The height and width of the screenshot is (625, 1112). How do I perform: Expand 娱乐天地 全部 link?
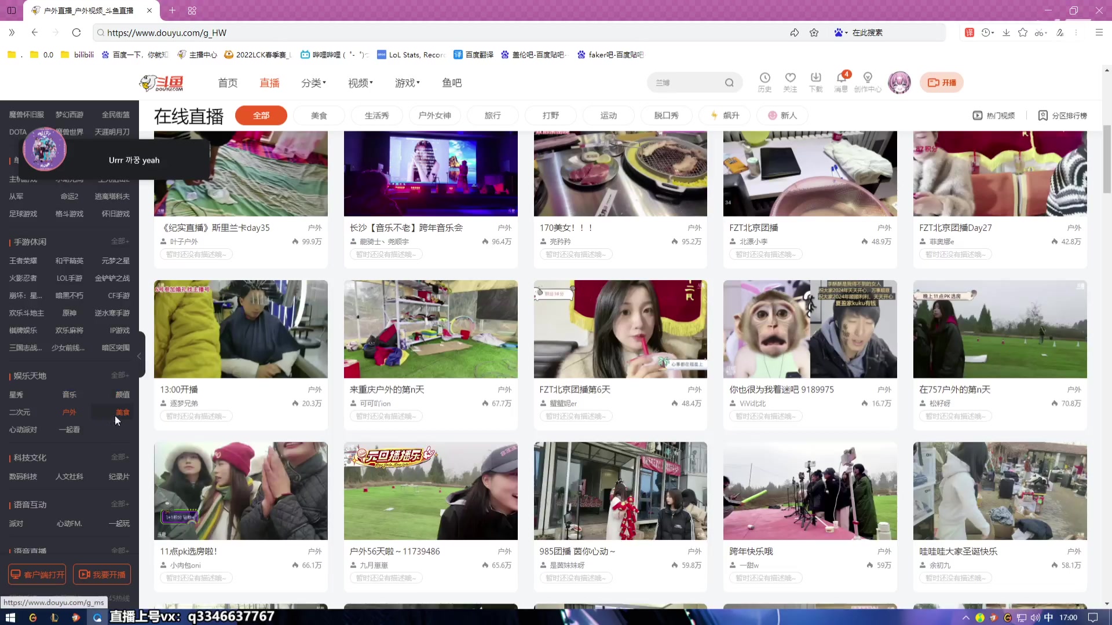click(x=120, y=375)
